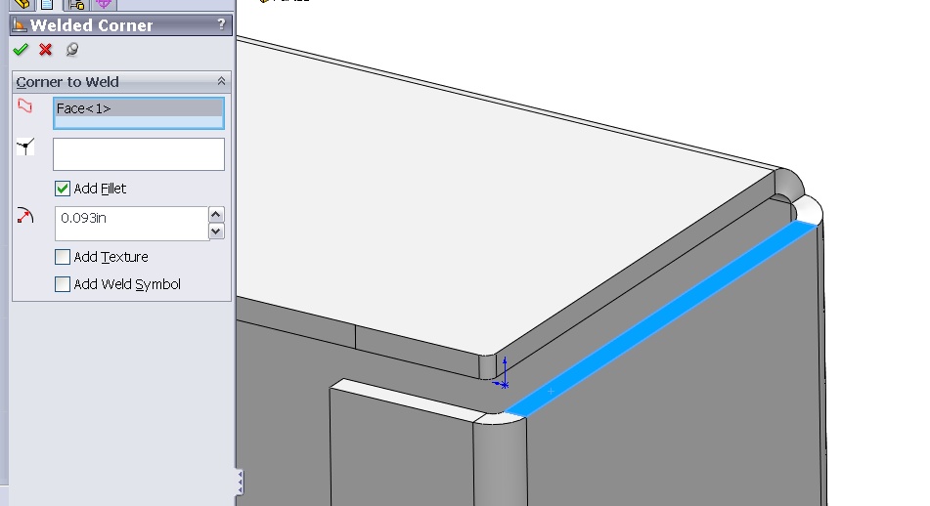Select Face<1> in the corner selection box
Viewport: 930px width, 506px height.
(x=139, y=108)
